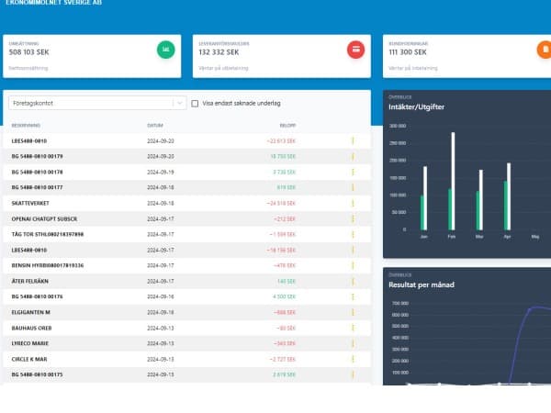
Task: Click the tall white Feb bar in chart
Action: 453,181
